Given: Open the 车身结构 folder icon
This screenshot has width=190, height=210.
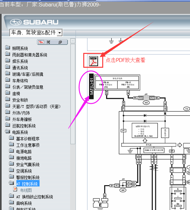Looking at the screenshot, I should coord(8,80).
